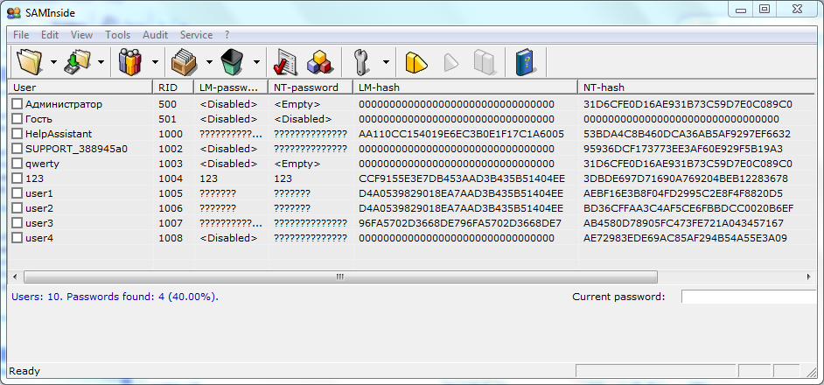Select the HelpAssistant user name
This screenshot has width=824, height=385.
point(59,134)
